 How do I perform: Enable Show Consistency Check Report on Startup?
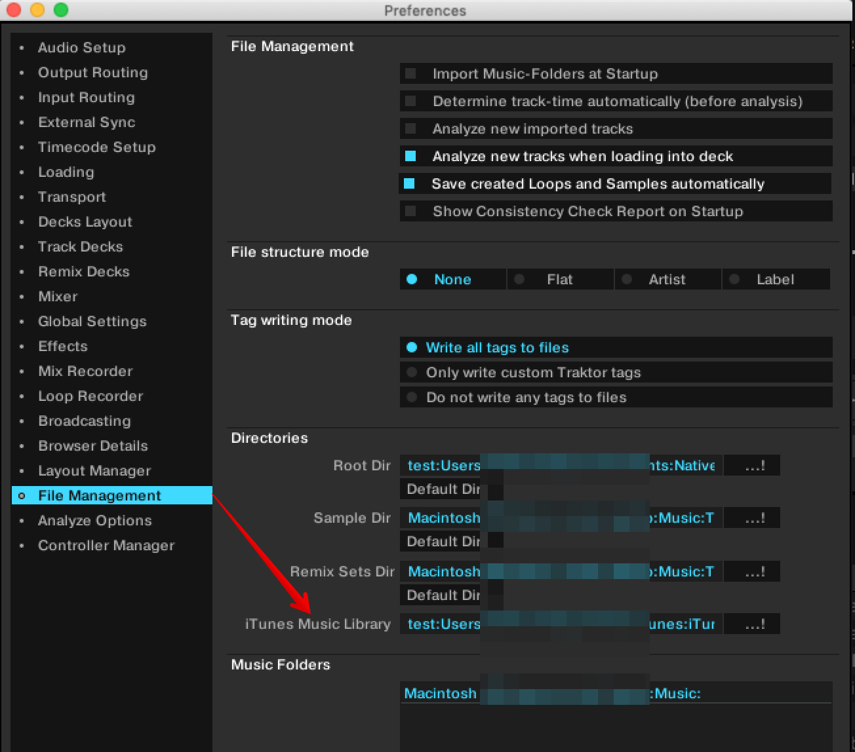[411, 211]
